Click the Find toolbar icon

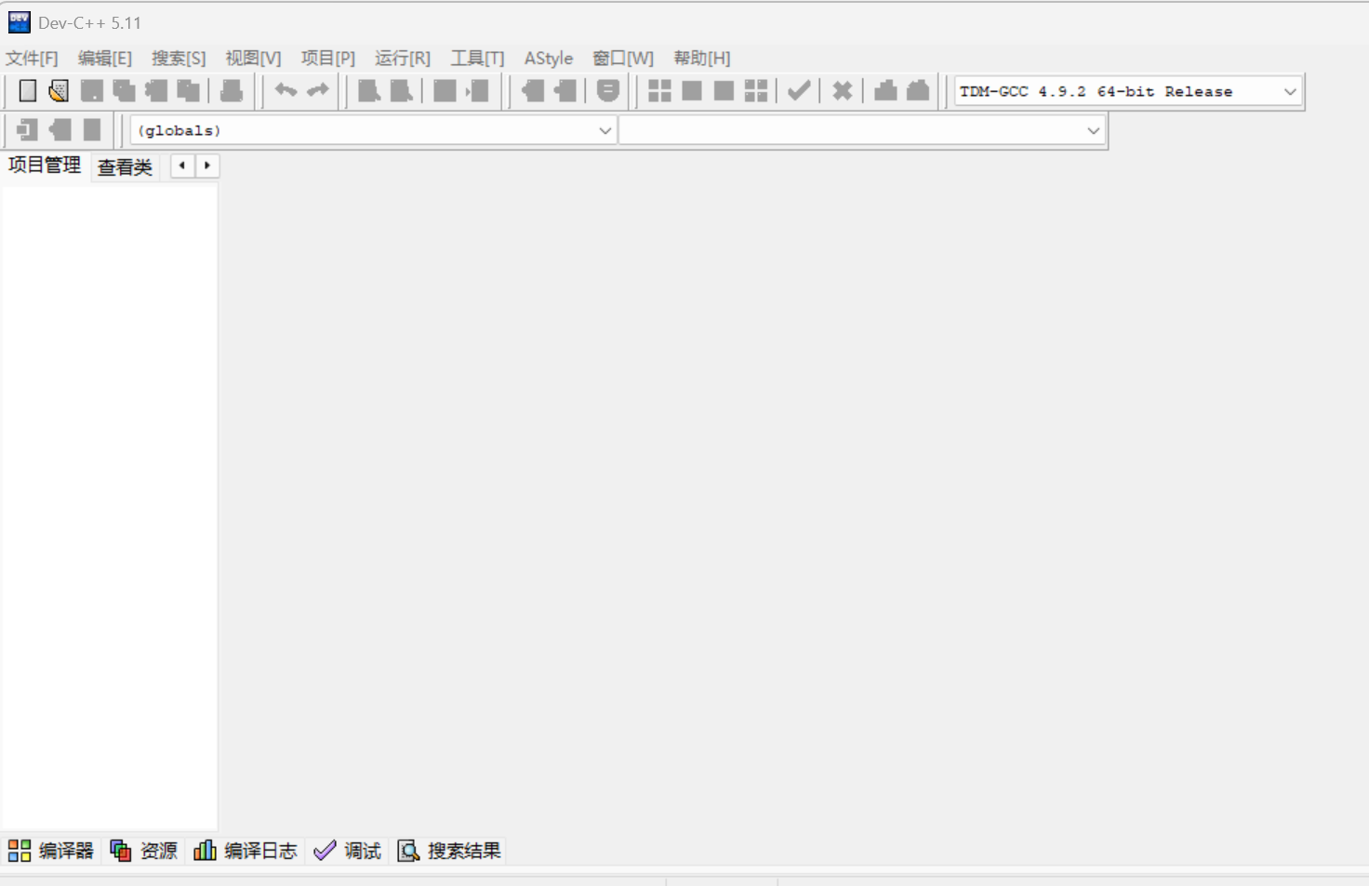point(369,91)
